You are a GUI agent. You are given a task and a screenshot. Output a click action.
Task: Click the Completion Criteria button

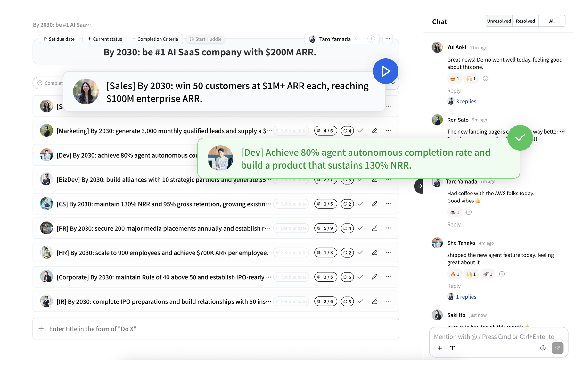[x=155, y=39]
